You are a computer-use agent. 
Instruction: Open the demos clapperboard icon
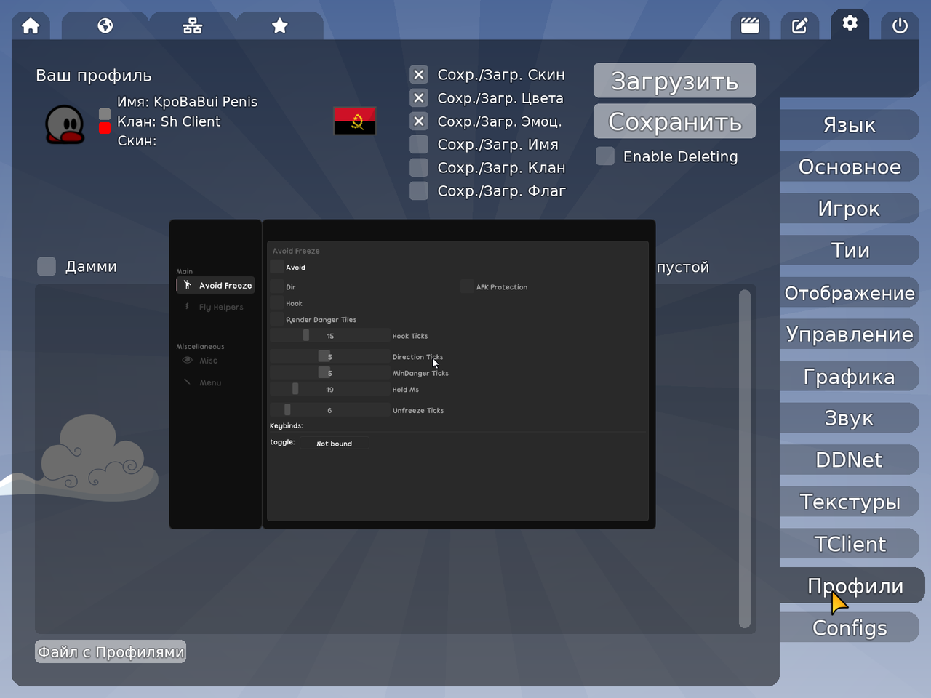tap(750, 26)
